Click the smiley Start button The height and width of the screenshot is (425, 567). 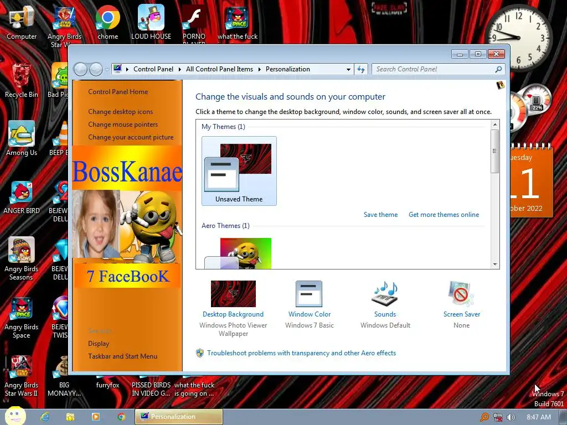coord(14,416)
